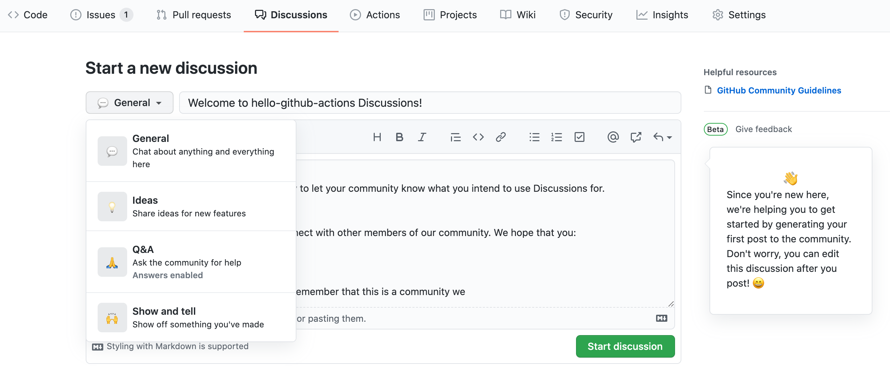Choose the Ideas category
The image size is (890, 366).
(191, 207)
